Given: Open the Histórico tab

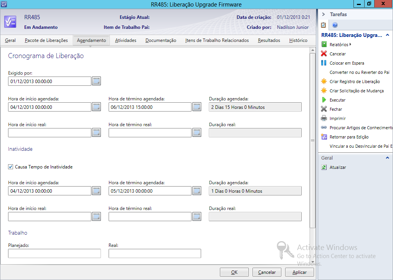Looking at the screenshot, I should [298, 40].
